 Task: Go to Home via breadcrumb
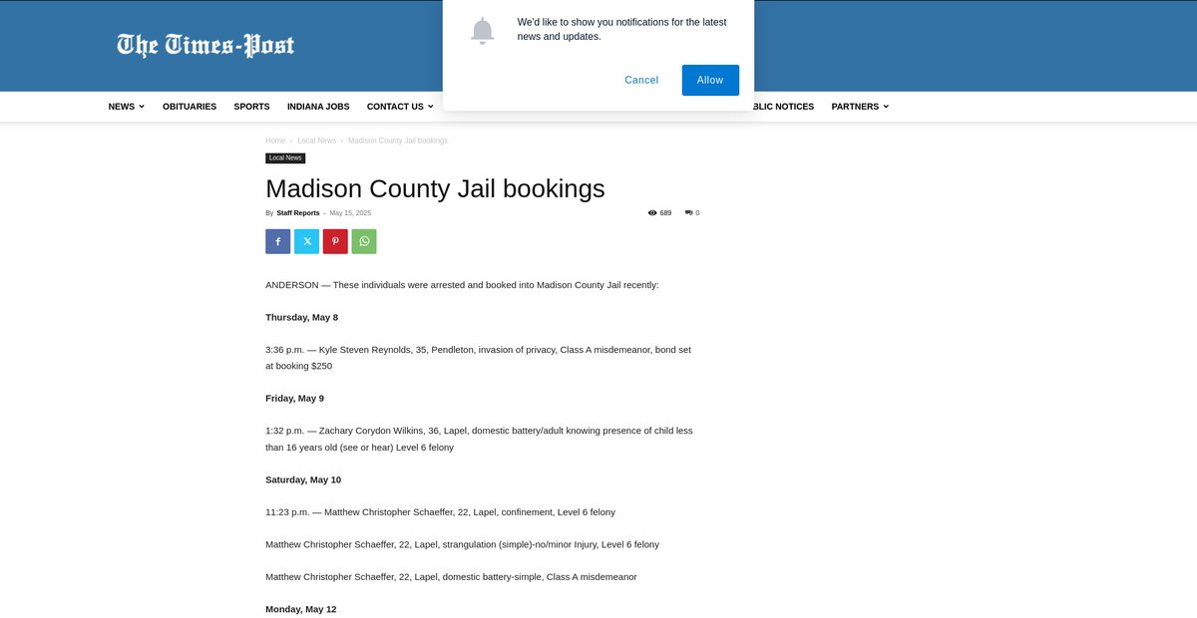point(275,141)
